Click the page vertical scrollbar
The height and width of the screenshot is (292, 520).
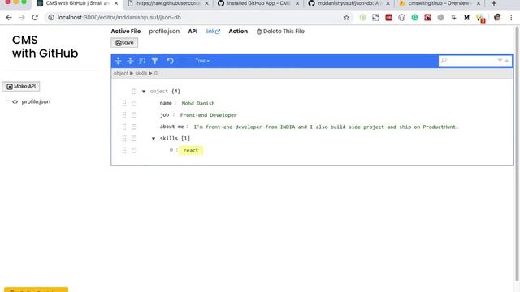pyautogui.click(x=517, y=152)
